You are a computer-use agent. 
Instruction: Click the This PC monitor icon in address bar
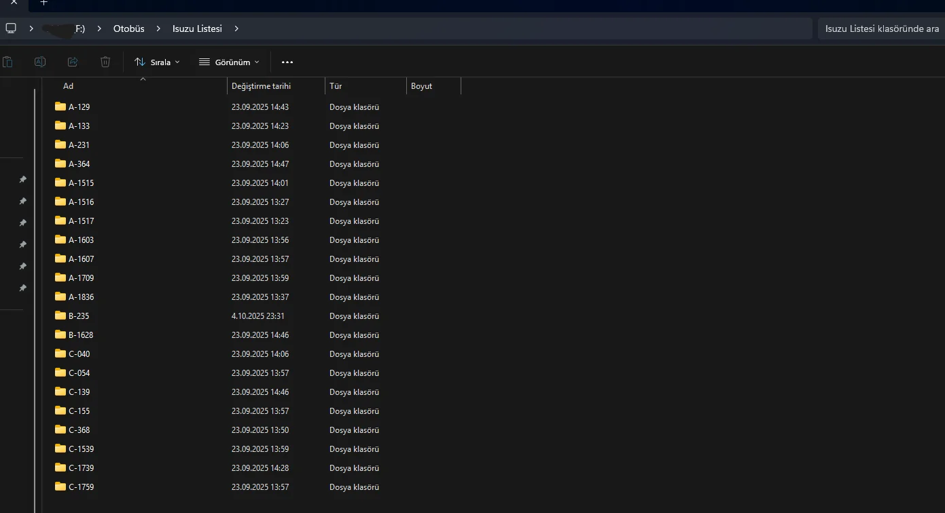pyautogui.click(x=11, y=28)
